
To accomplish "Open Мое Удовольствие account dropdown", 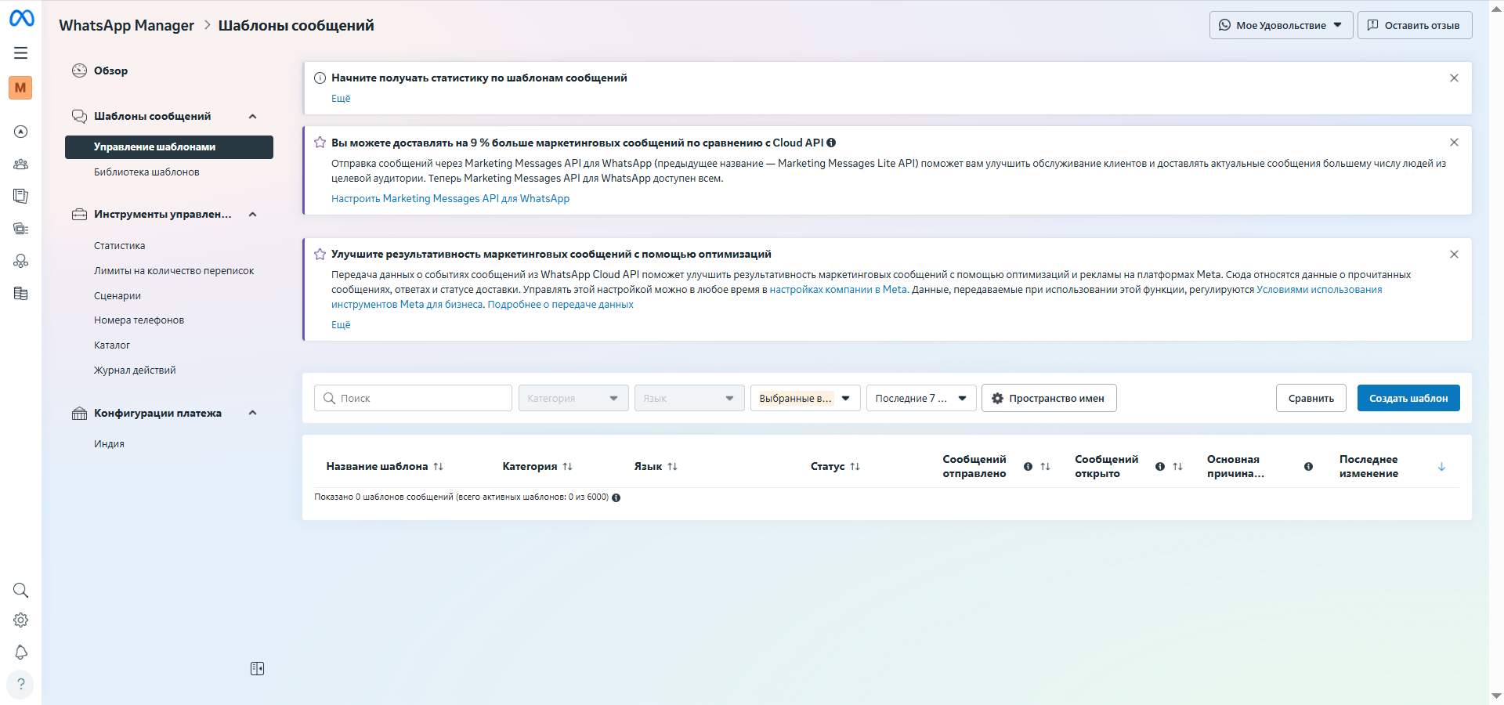I will click(1281, 25).
